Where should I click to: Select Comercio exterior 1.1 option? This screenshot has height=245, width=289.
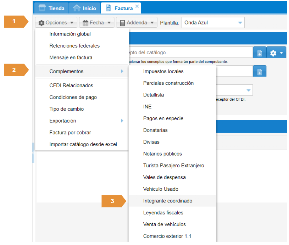coord(167,236)
